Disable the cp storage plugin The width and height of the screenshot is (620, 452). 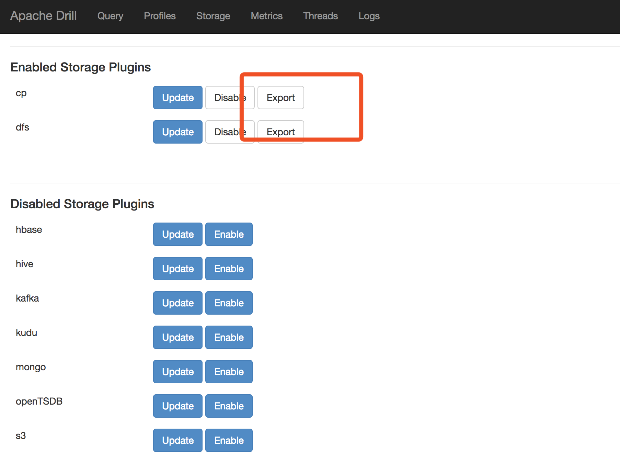230,98
